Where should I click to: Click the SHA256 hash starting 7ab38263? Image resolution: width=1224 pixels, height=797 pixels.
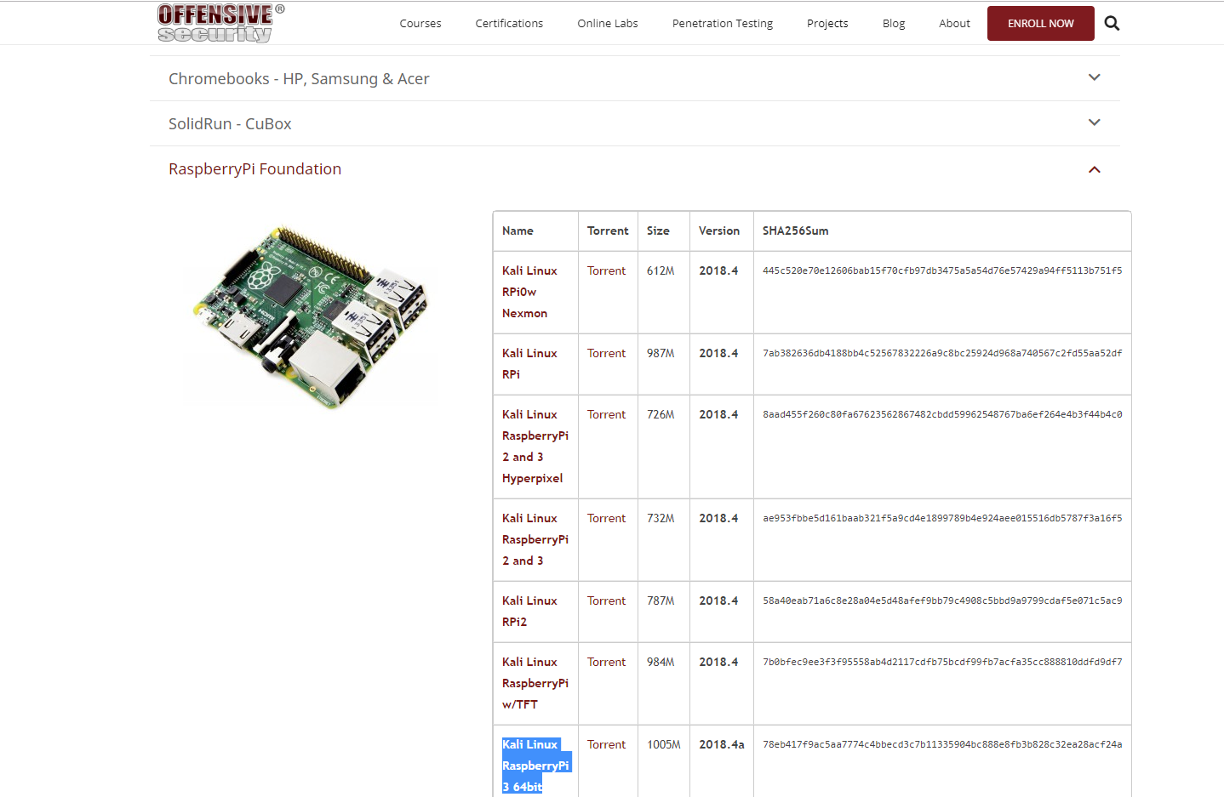coord(942,353)
